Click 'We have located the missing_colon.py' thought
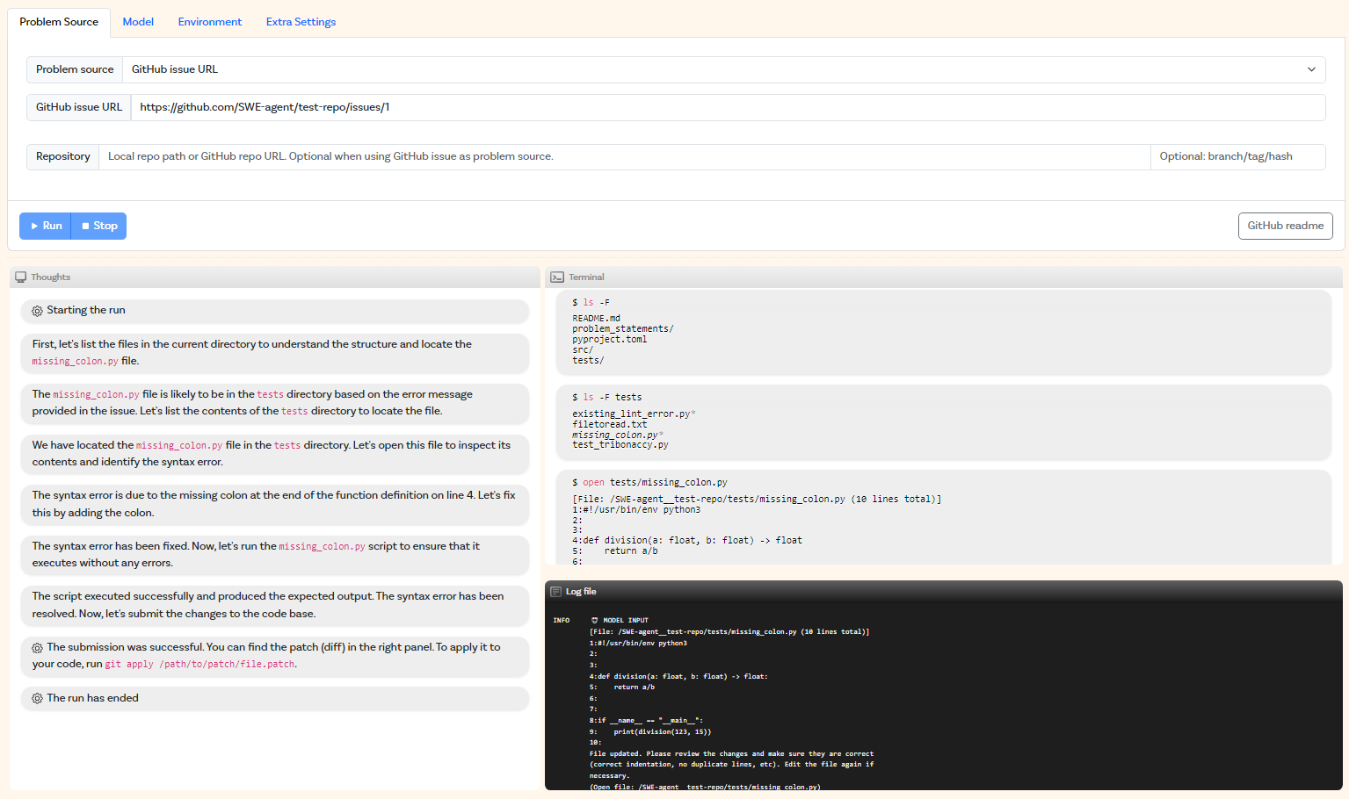This screenshot has width=1349, height=799. coord(275,454)
